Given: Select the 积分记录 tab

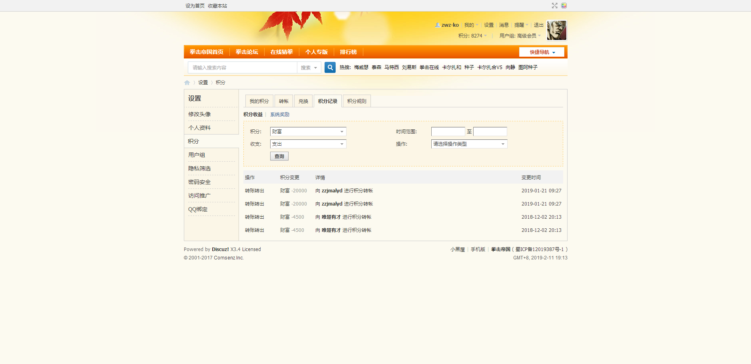Looking at the screenshot, I should tap(328, 101).
